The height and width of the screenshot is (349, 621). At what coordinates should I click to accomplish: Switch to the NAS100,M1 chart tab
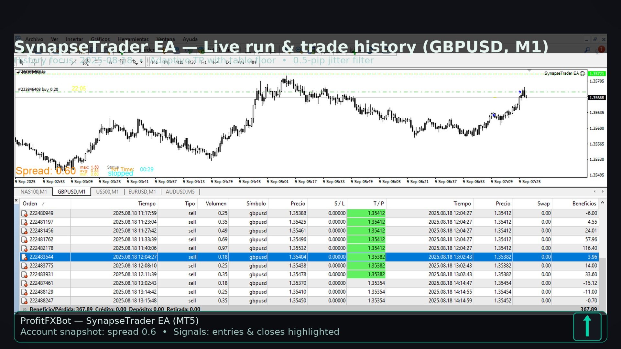[34, 192]
